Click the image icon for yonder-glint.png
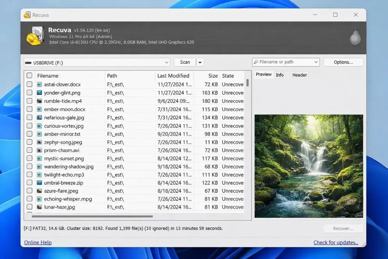 point(39,93)
